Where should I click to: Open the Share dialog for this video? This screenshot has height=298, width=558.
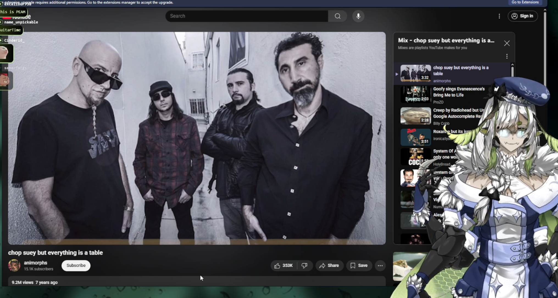pos(329,266)
